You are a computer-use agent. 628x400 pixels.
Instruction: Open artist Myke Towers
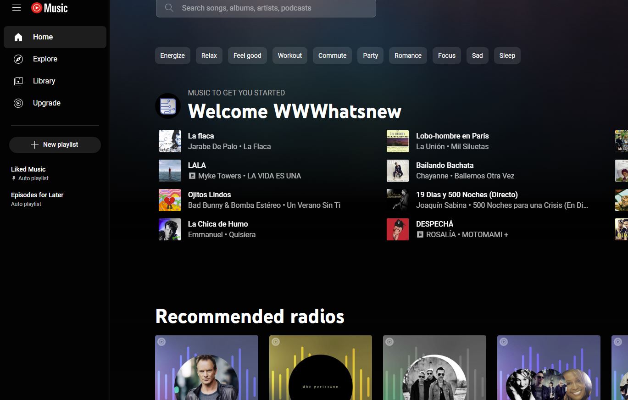[x=220, y=176]
